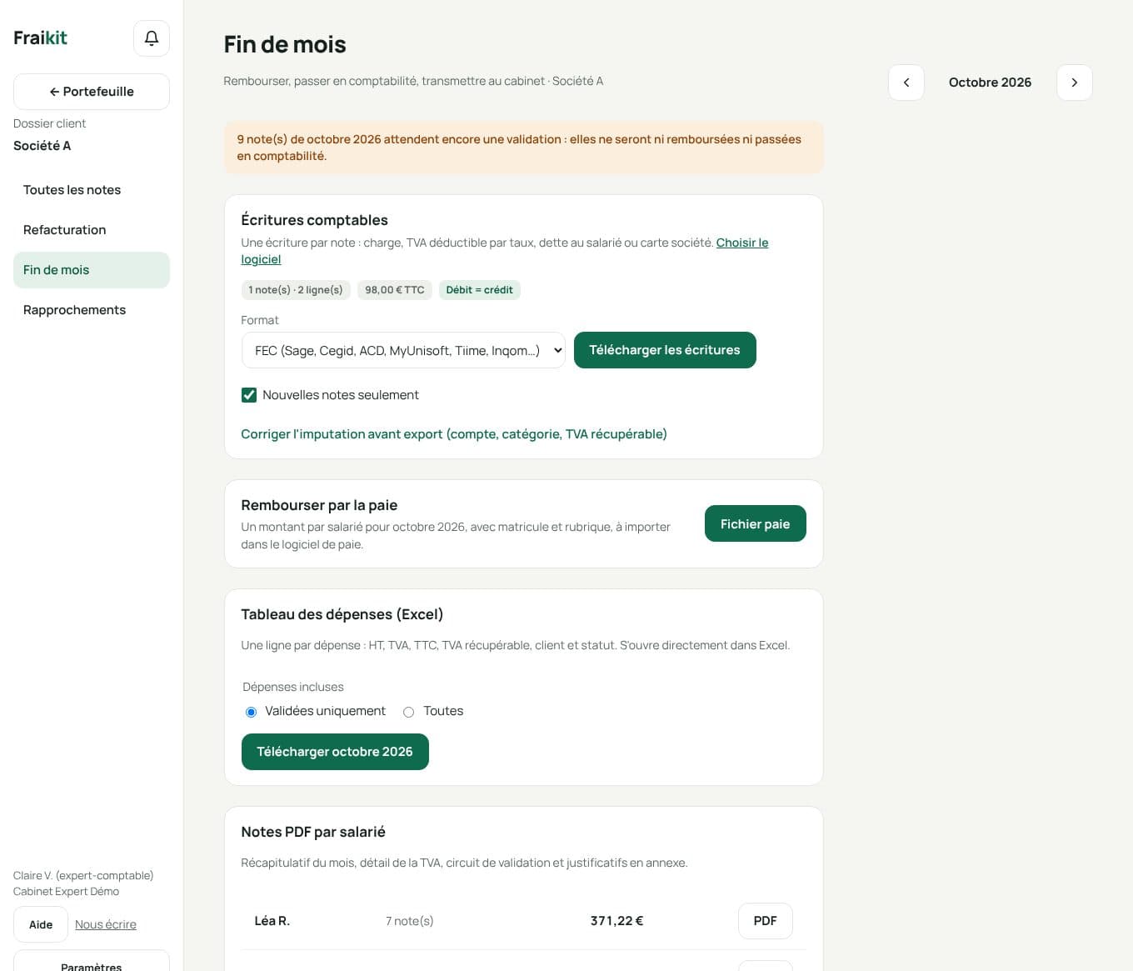Open Corriger l'imputation avant export link
The width and height of the screenshot is (1133, 971).
click(x=454, y=434)
